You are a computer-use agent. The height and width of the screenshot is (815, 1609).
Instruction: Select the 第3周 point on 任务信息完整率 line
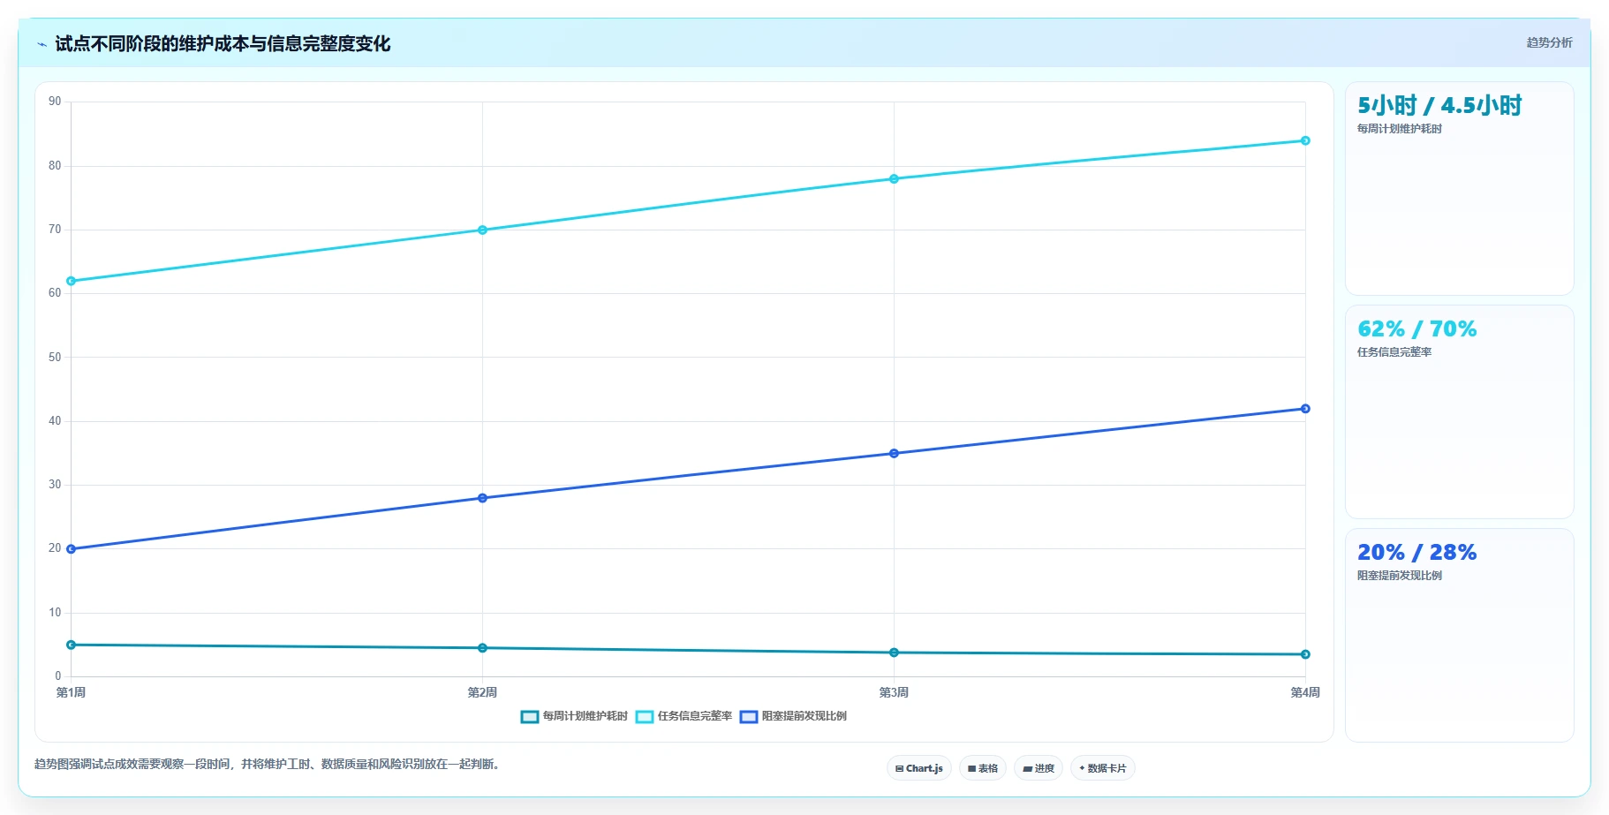(894, 179)
